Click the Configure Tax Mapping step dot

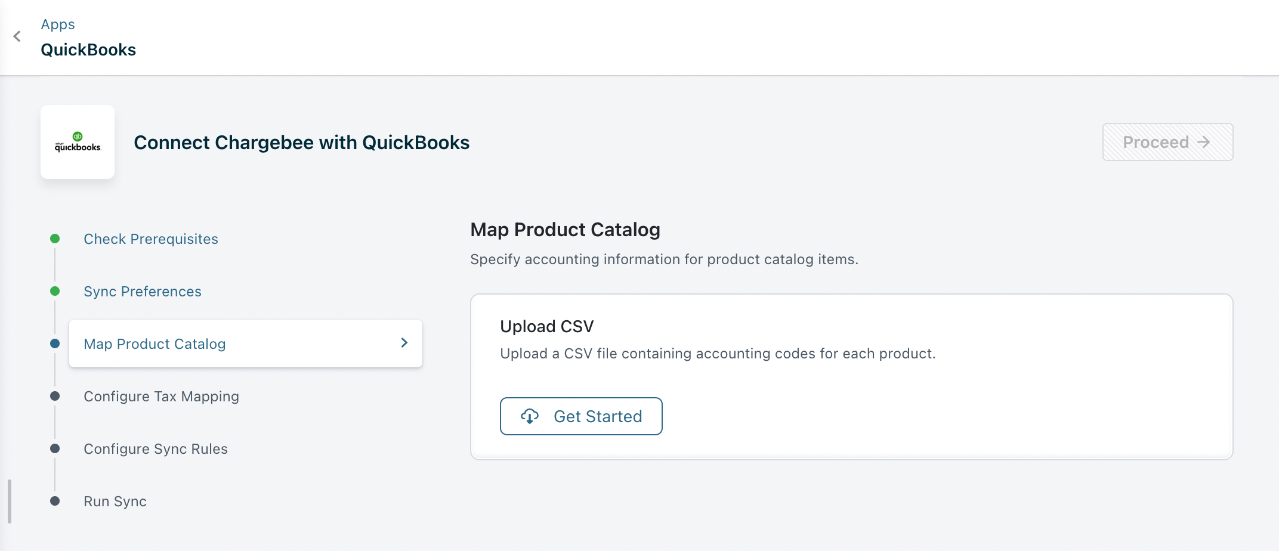(55, 396)
